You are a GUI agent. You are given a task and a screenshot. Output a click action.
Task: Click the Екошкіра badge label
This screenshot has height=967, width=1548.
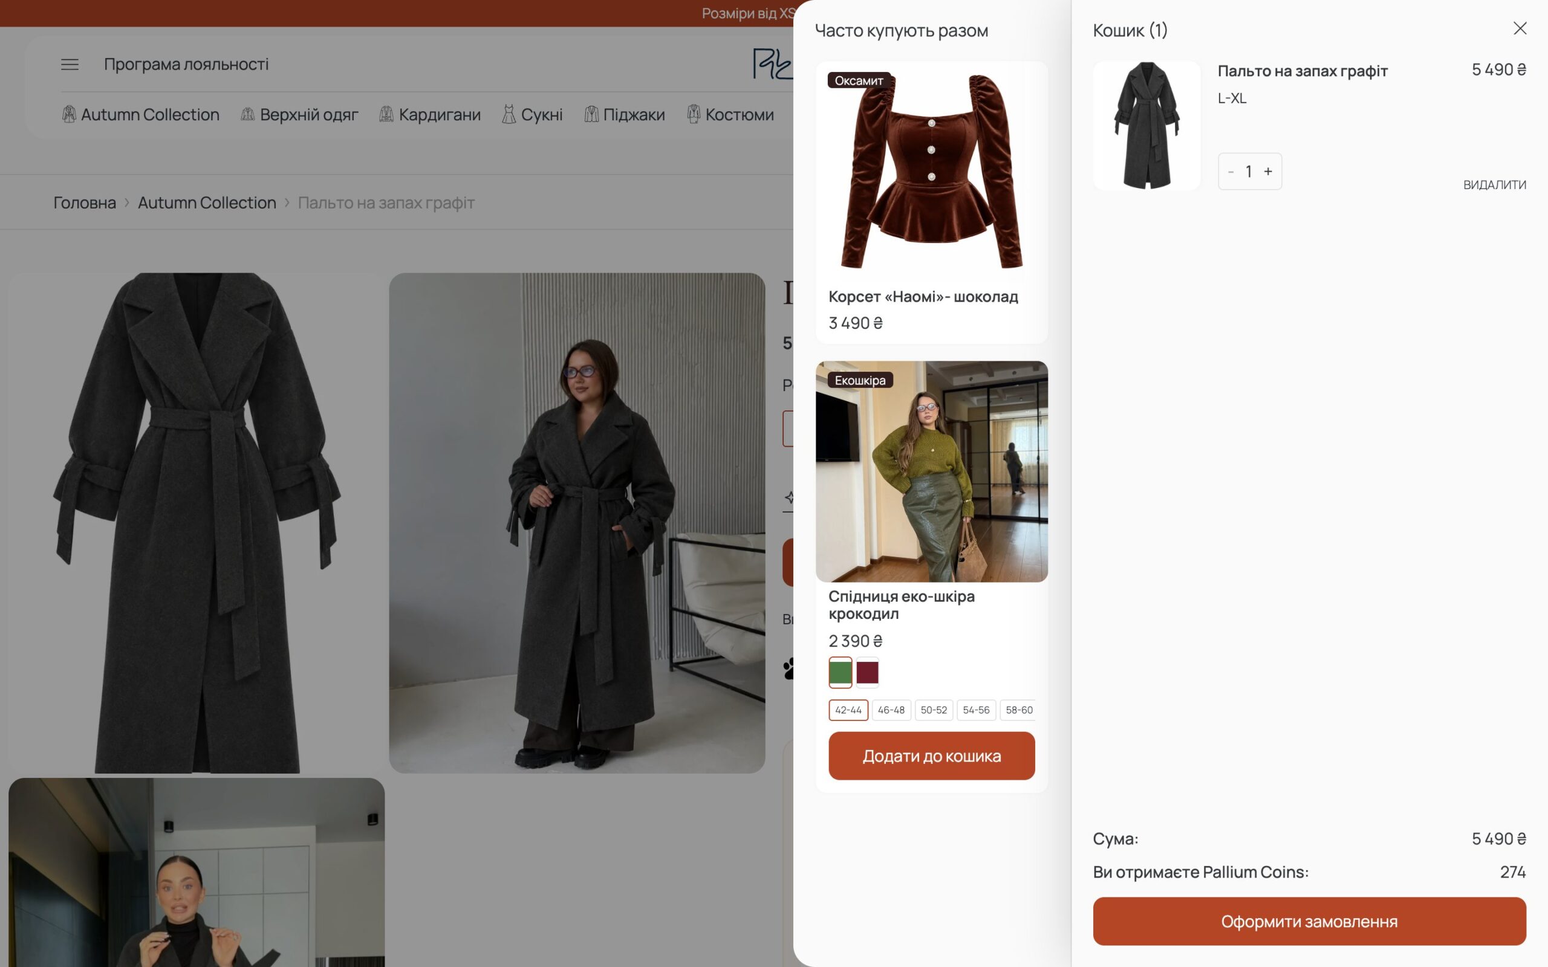[x=860, y=381]
